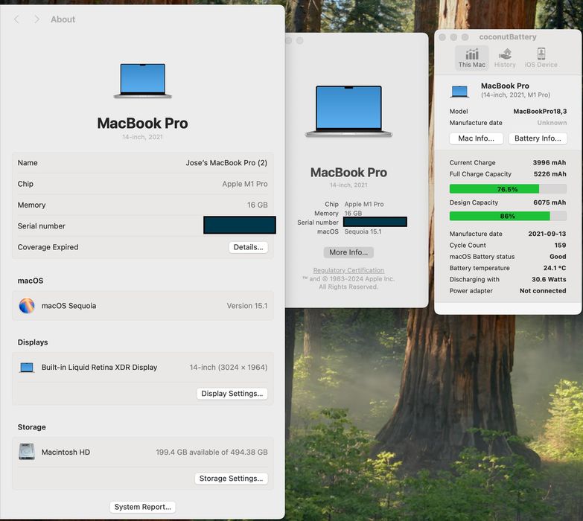
Task: Click the macOS Sequoia label
Action: (69, 306)
